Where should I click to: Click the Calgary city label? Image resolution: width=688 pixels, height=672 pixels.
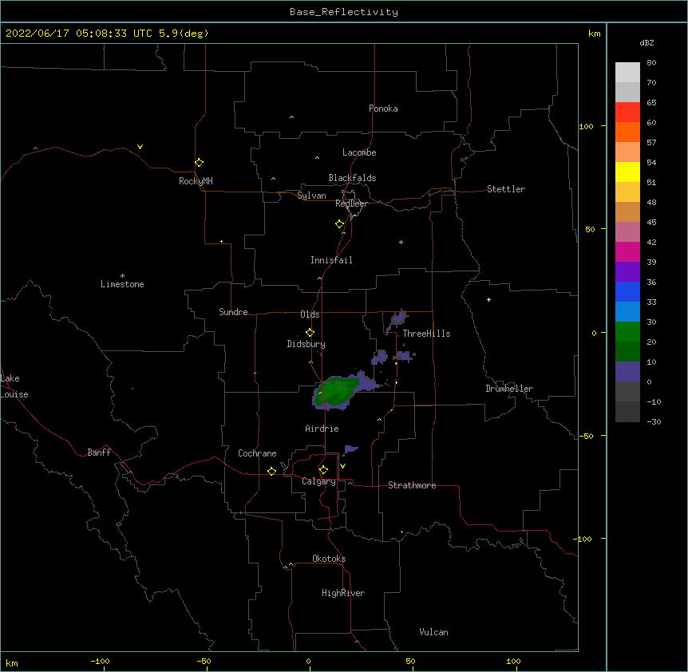click(x=319, y=481)
